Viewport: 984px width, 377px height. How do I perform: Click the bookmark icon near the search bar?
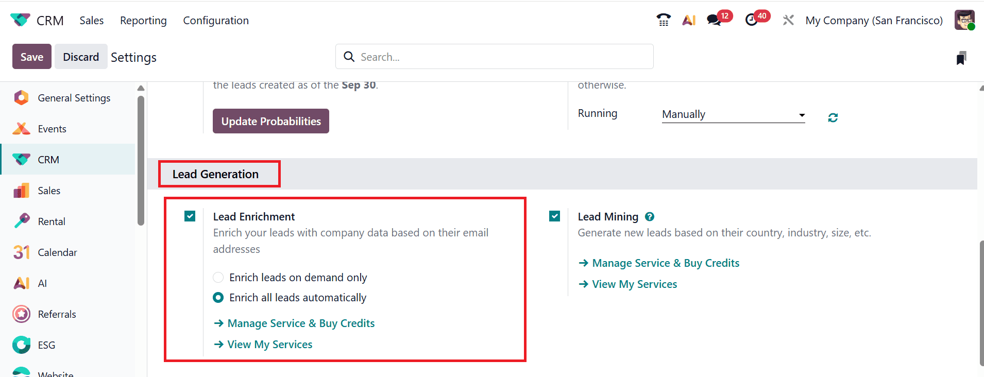(961, 58)
